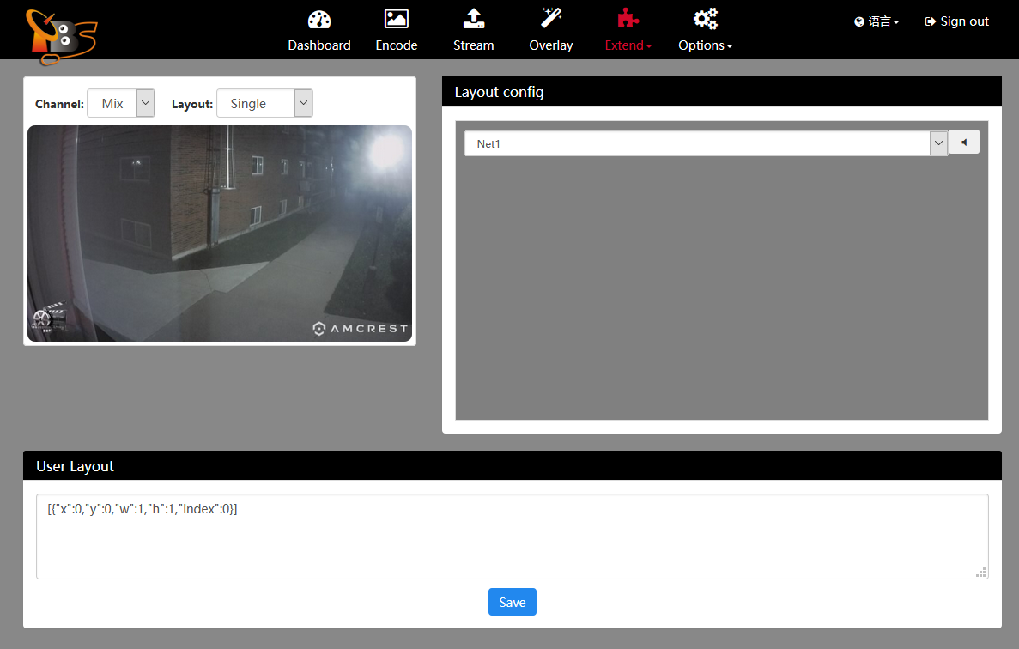The height and width of the screenshot is (649, 1019).
Task: Click the User Layout heading
Action: (75, 466)
